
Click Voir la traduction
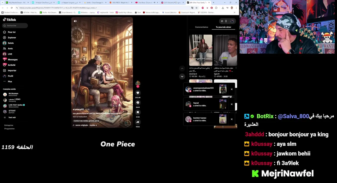click(80, 117)
